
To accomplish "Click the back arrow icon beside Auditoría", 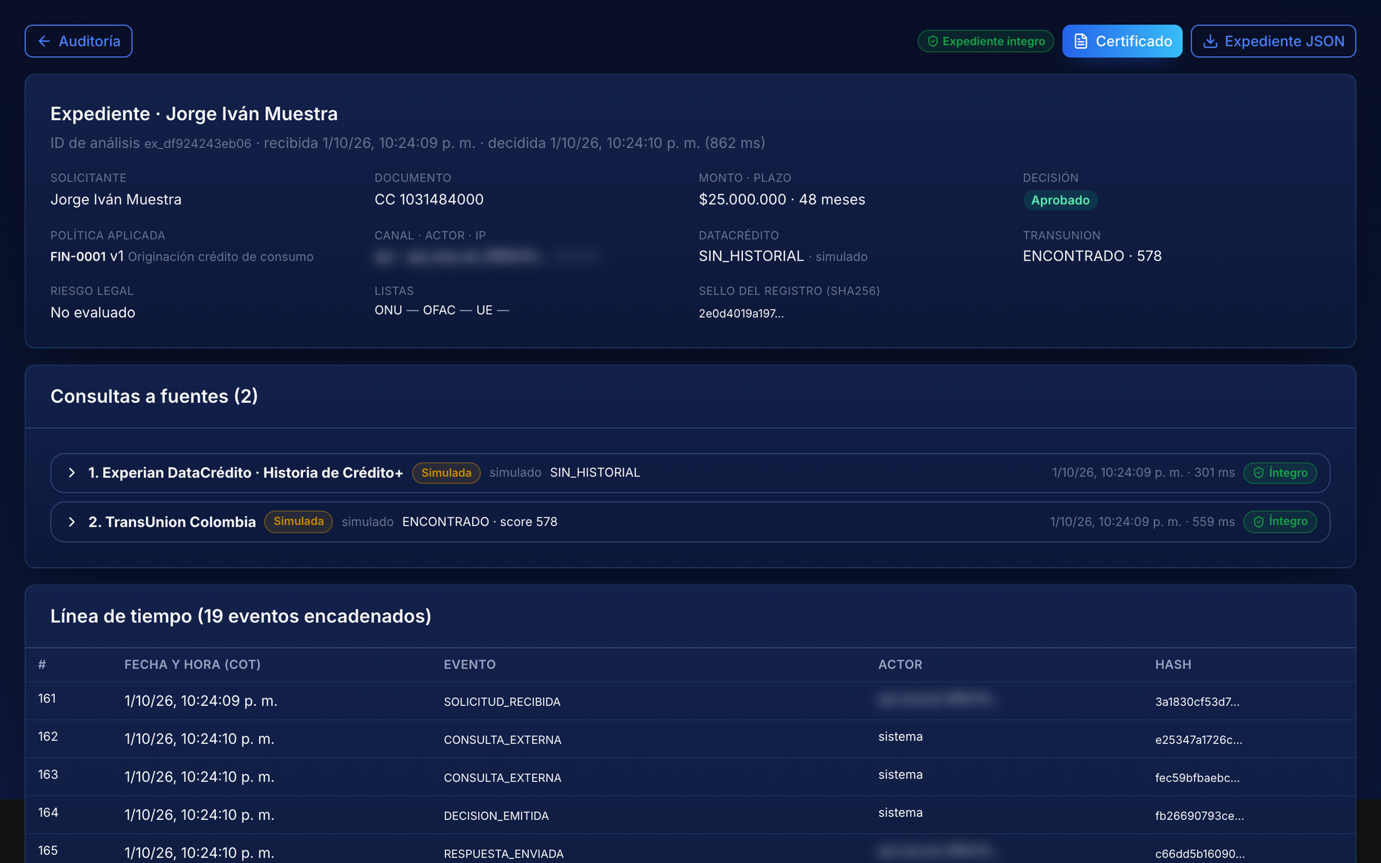I will (44, 41).
